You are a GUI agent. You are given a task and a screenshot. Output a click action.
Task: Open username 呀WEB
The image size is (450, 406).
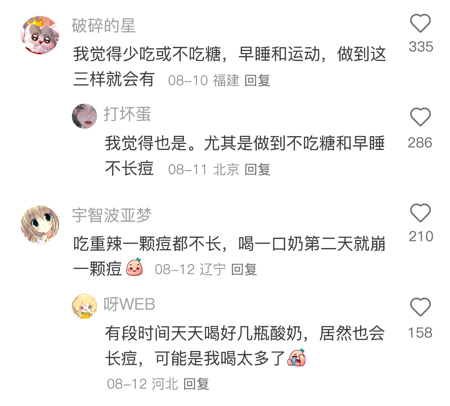[x=129, y=304]
